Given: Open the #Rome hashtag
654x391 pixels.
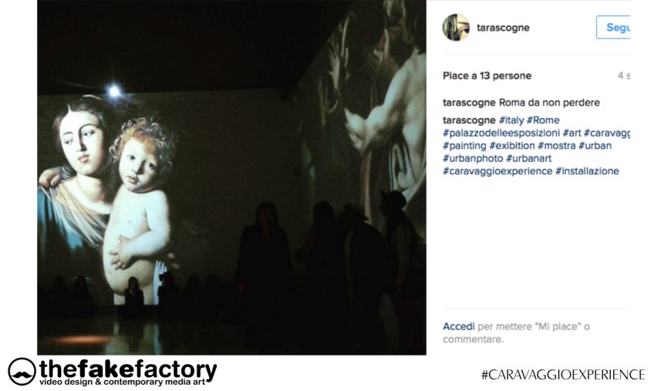Looking at the screenshot, I should pyautogui.click(x=543, y=120).
